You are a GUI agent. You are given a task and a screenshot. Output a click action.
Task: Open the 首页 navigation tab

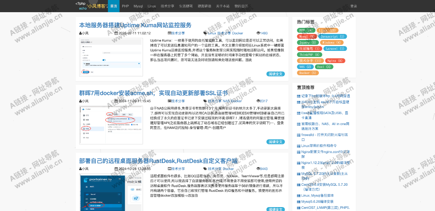pos(114,6)
